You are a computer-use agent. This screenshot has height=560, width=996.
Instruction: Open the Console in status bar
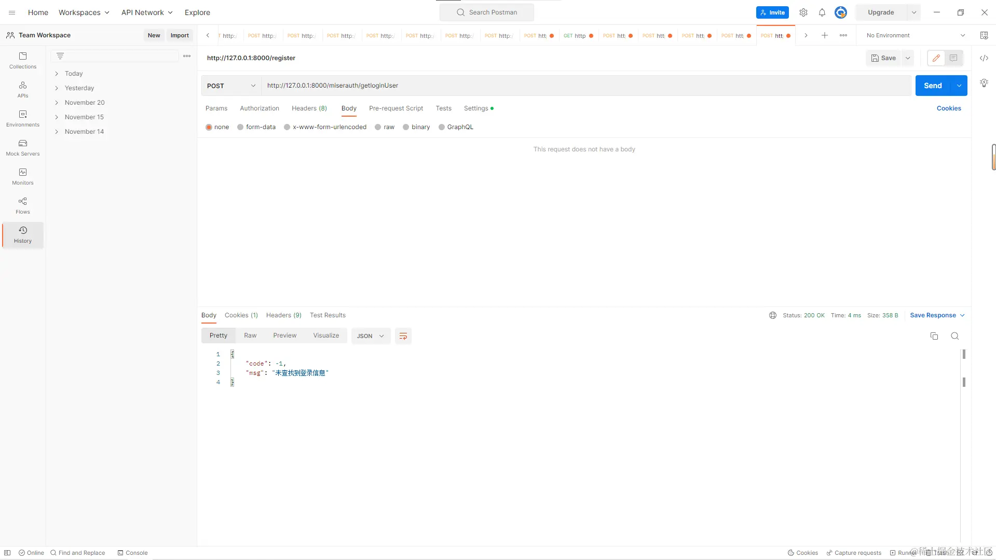pos(132,553)
